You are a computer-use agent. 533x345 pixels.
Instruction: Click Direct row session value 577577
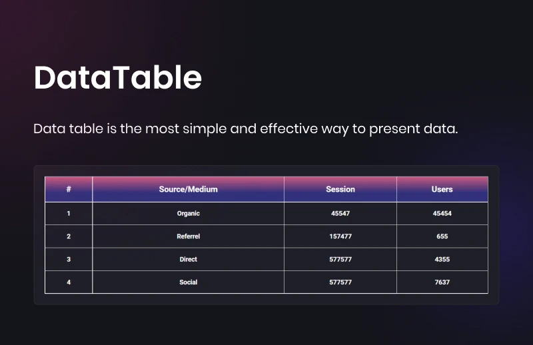tap(340, 259)
